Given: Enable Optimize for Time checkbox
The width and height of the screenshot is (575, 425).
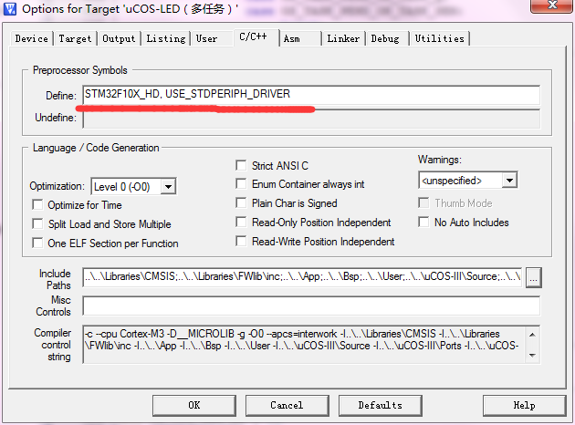Looking at the screenshot, I should click(38, 205).
